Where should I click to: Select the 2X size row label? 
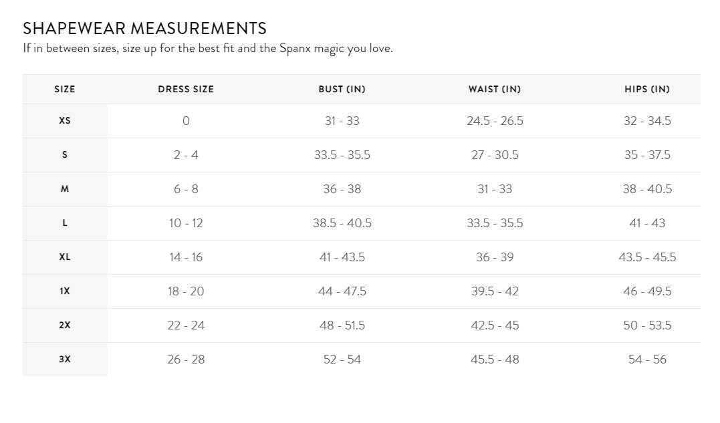click(65, 325)
